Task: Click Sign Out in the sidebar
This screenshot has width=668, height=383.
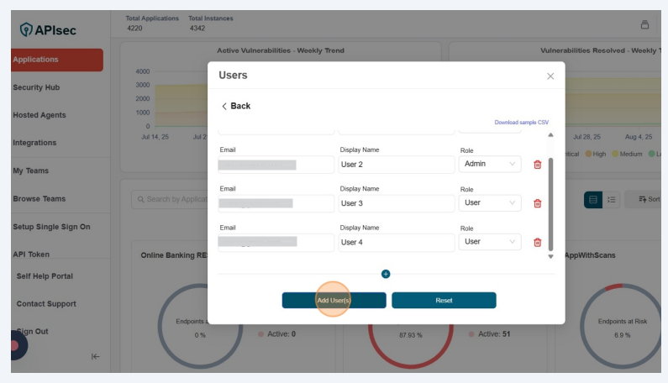Action: point(33,332)
